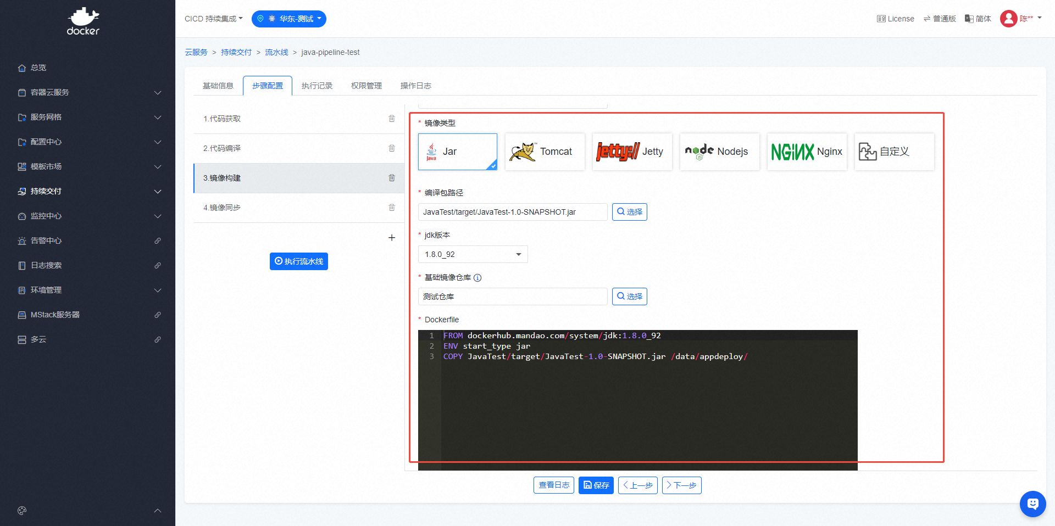
Task: Run pipeline with 执行流水线 button
Action: [299, 261]
